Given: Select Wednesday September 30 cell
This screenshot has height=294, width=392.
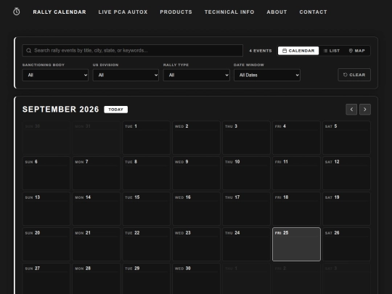Looking at the screenshot, I should click(x=196, y=279).
